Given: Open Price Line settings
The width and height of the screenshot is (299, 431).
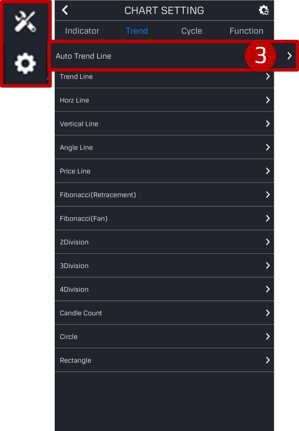Looking at the screenshot, I should (x=164, y=171).
